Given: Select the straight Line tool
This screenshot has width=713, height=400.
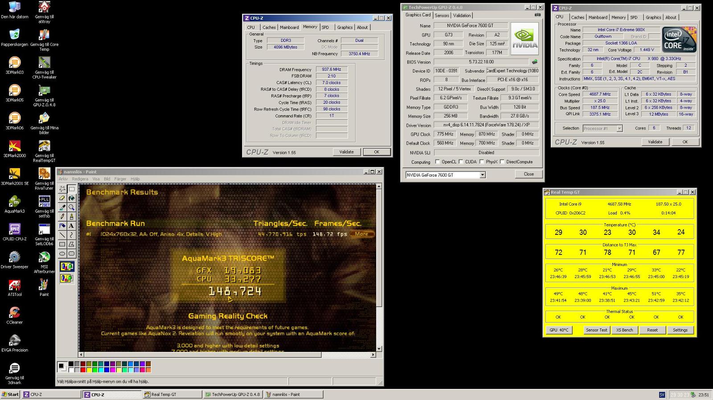Looking at the screenshot, I should (62, 235).
